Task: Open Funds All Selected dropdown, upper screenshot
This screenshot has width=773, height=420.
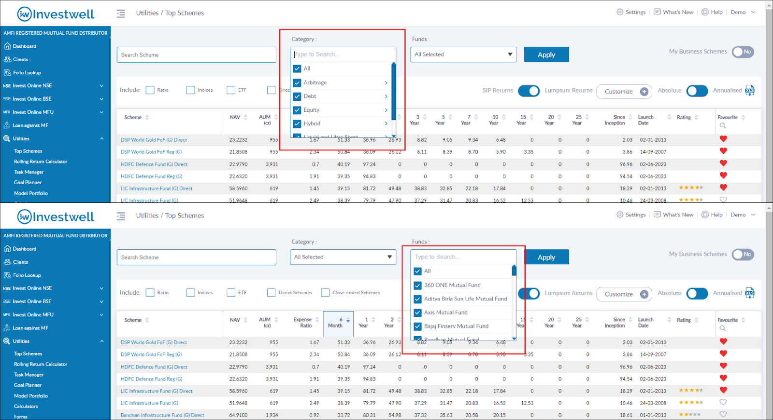Action: coord(463,54)
